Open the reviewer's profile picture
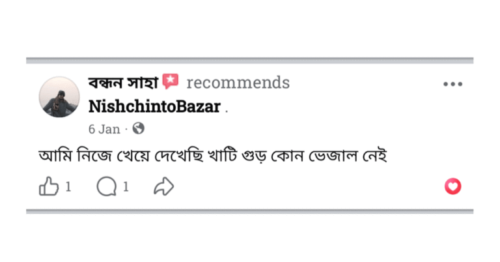This screenshot has height=262, width=500. 60,97
